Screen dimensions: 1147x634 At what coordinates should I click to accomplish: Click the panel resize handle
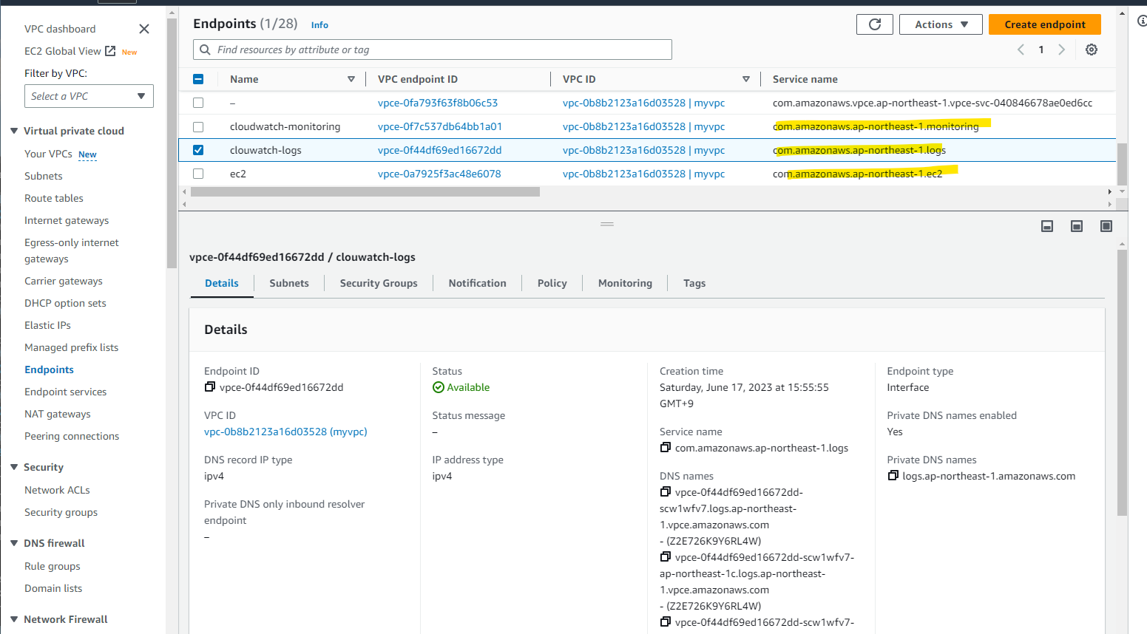[x=607, y=224]
